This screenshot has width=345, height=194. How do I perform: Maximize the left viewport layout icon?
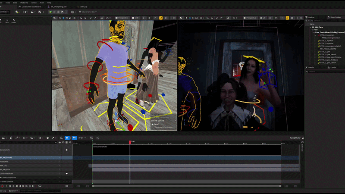[174, 18]
